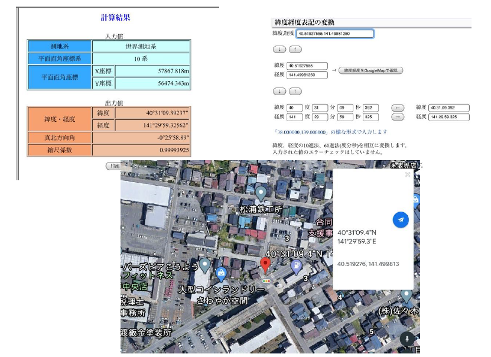The image size is (491, 357).
Task: Click decimal 経度 field 141.49981250
Action: (x=307, y=75)
